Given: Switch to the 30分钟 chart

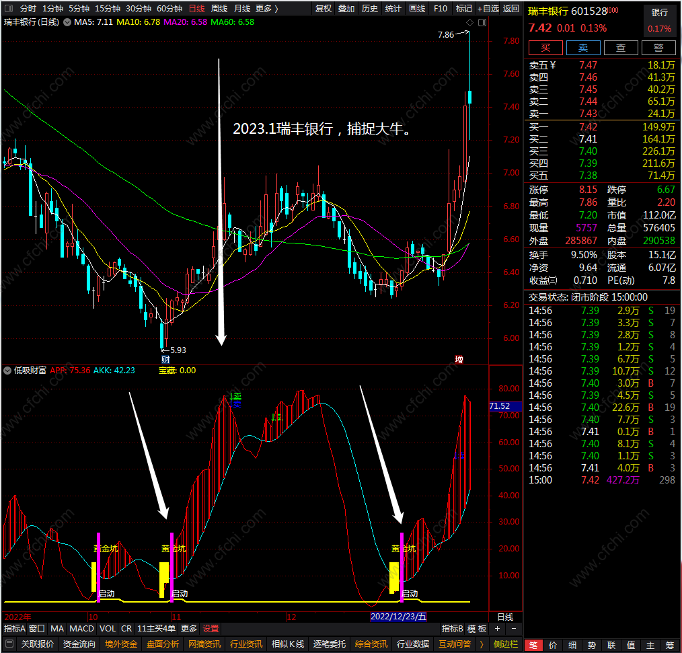Looking at the screenshot, I should 139,8.
